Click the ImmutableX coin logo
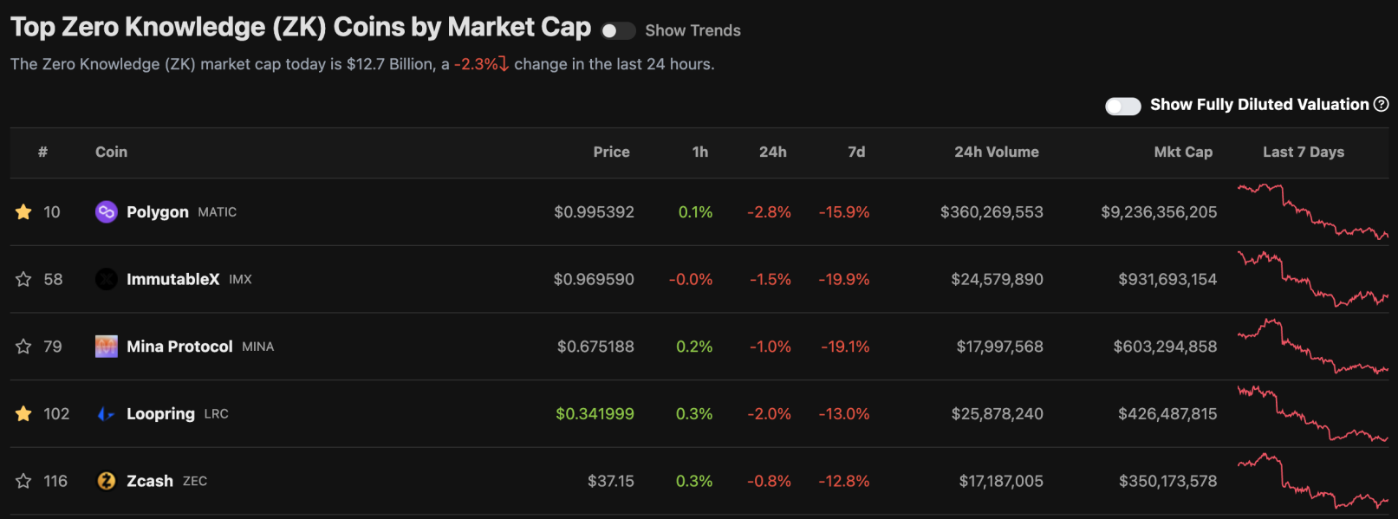 (106, 279)
